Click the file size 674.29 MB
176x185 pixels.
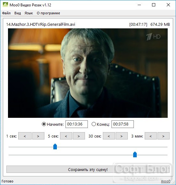point(160,25)
